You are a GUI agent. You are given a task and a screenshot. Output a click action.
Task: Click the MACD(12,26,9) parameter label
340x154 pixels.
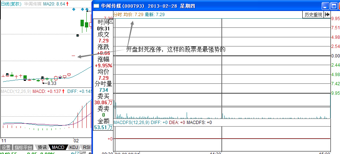[16, 91]
